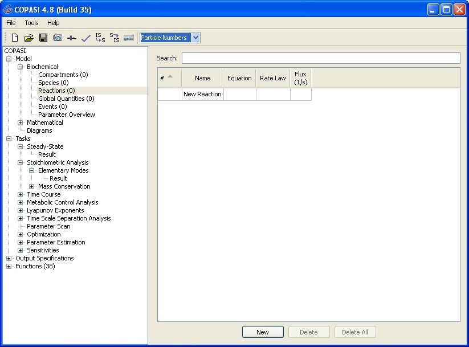This screenshot has width=469, height=347.
Task: Click the Delete button
Action: tap(309, 332)
